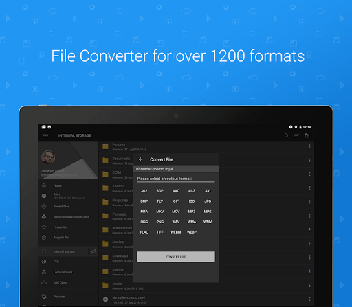Open the sort options icon

click(x=296, y=136)
